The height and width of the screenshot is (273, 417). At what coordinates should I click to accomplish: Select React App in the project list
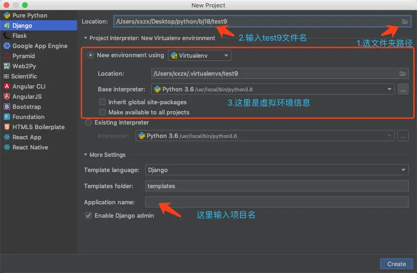pyautogui.click(x=39, y=137)
